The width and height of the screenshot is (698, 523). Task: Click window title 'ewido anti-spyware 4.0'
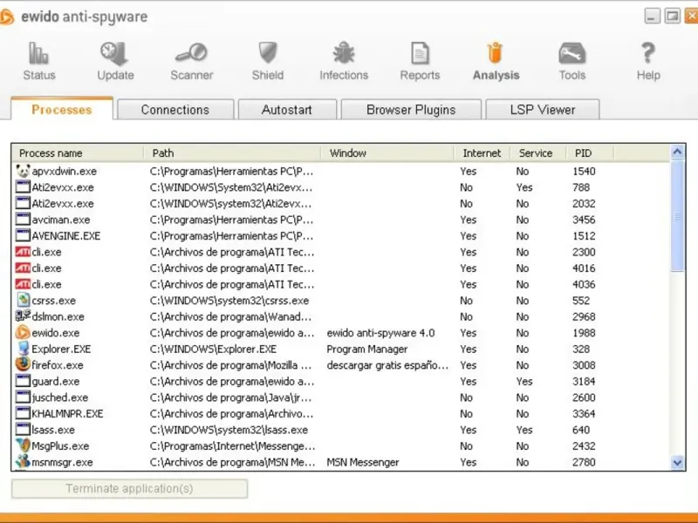tap(380, 333)
